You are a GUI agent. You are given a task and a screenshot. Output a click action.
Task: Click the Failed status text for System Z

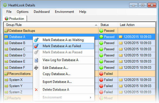(x=108, y=92)
